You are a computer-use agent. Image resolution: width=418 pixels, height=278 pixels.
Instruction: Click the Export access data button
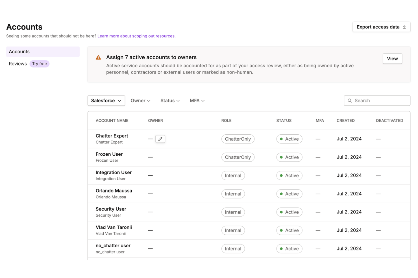coord(381,27)
